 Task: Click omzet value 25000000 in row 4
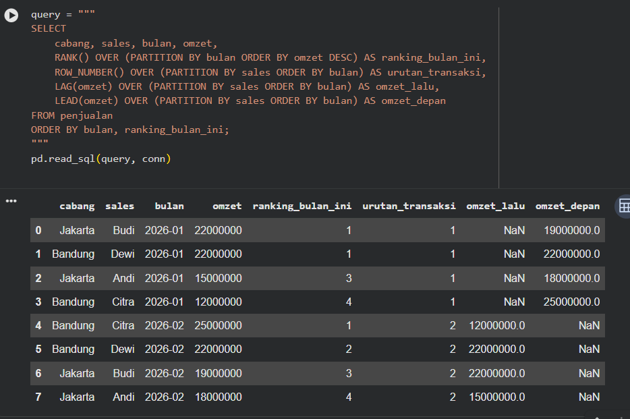(x=218, y=325)
